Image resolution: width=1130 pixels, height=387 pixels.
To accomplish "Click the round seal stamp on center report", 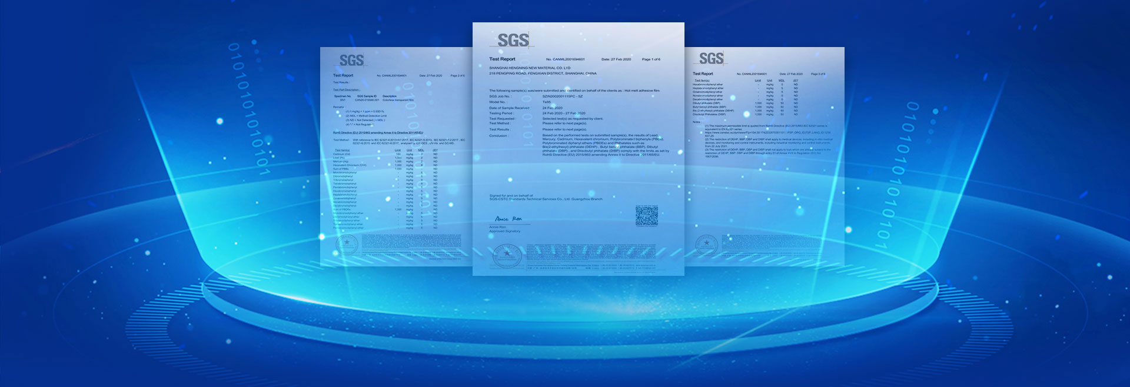I will [x=507, y=255].
